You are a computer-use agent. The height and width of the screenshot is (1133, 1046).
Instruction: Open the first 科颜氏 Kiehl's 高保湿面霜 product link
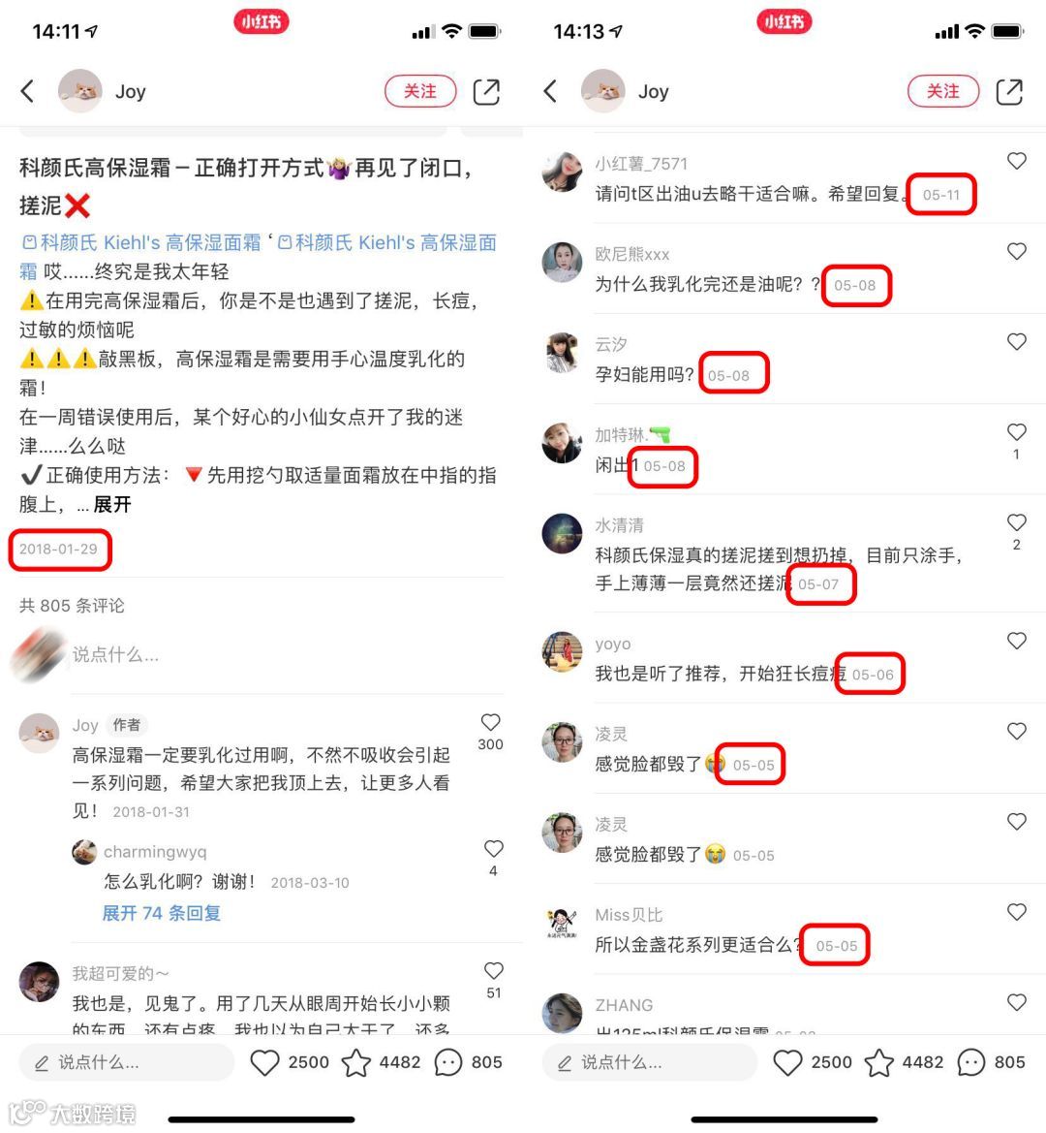tap(140, 242)
